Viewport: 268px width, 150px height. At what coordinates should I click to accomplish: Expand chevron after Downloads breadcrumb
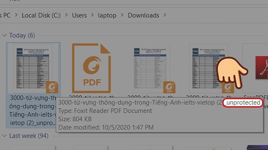pyautogui.click(x=165, y=15)
